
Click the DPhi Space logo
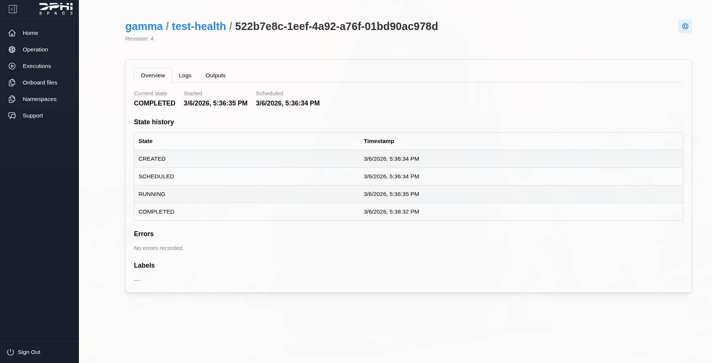[x=56, y=9]
